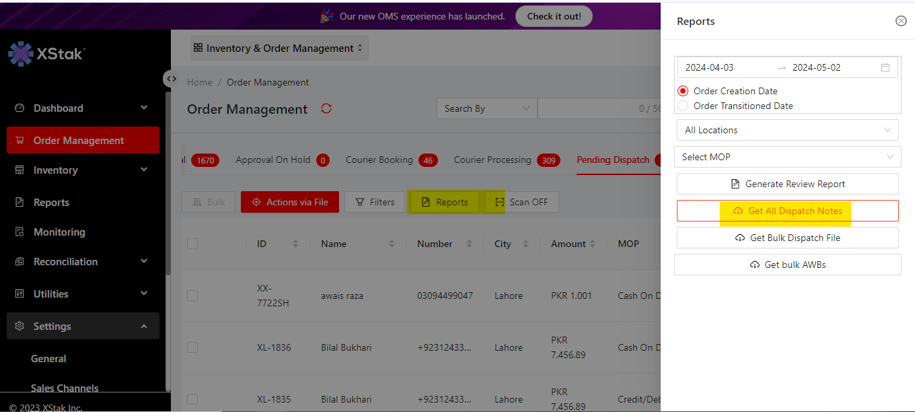Toggle the Scan OFF button
Screen dimensions: 915x412
[521, 202]
